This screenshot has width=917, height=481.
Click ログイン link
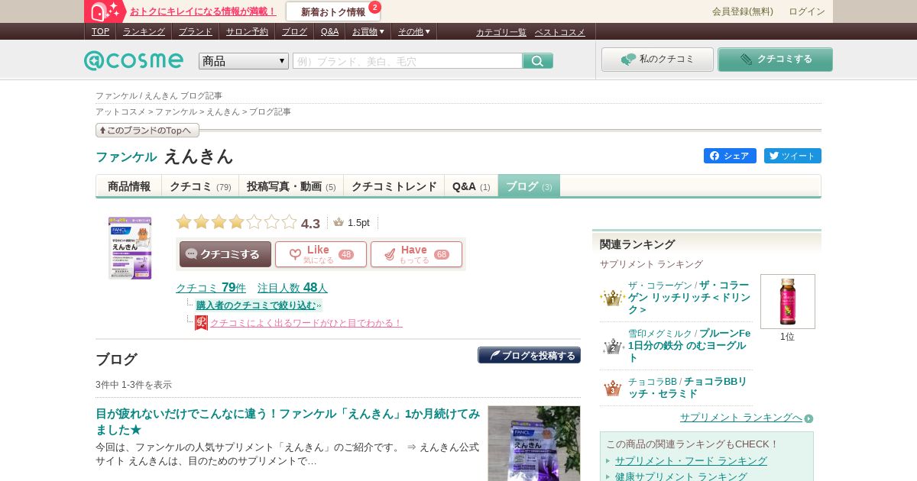pos(807,11)
